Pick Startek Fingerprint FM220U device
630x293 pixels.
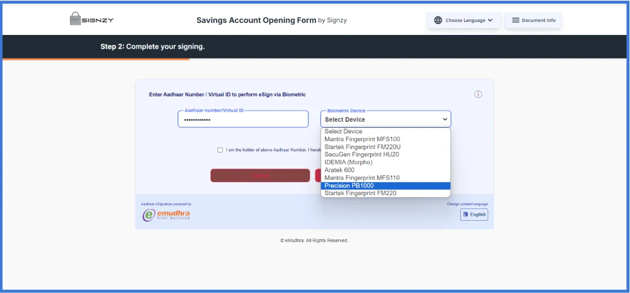click(386, 147)
